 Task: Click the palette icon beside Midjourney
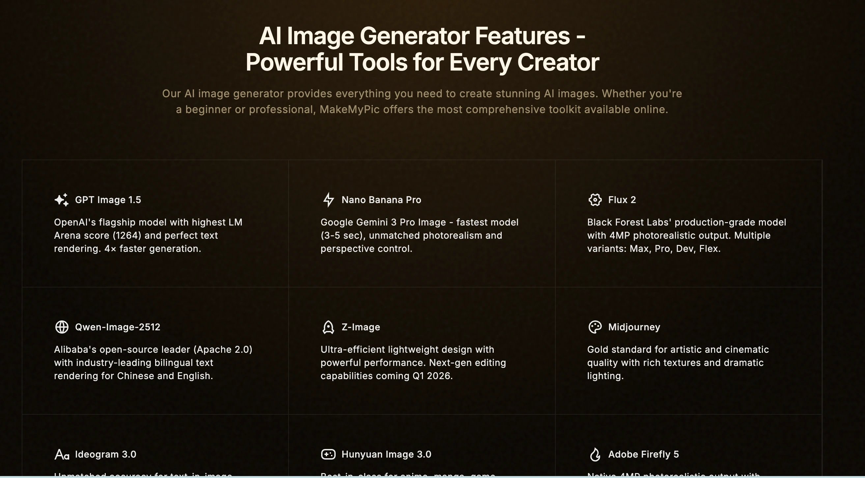(x=595, y=327)
